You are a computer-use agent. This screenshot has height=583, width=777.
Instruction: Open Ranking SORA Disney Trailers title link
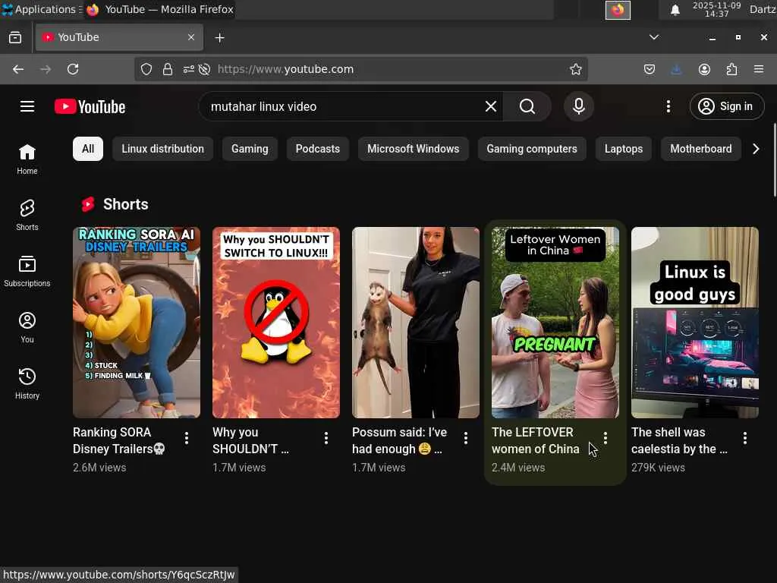(119, 440)
